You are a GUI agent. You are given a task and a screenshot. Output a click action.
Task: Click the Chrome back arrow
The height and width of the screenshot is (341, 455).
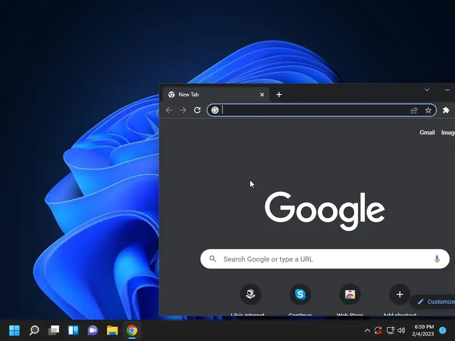[x=169, y=110]
